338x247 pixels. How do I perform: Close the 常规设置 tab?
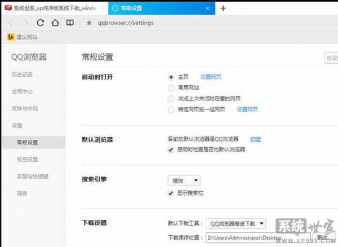click(207, 8)
